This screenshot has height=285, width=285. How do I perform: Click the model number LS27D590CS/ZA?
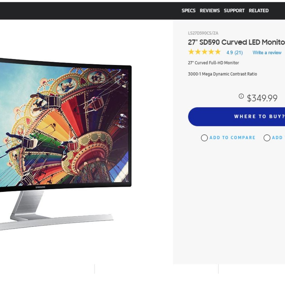203,33
